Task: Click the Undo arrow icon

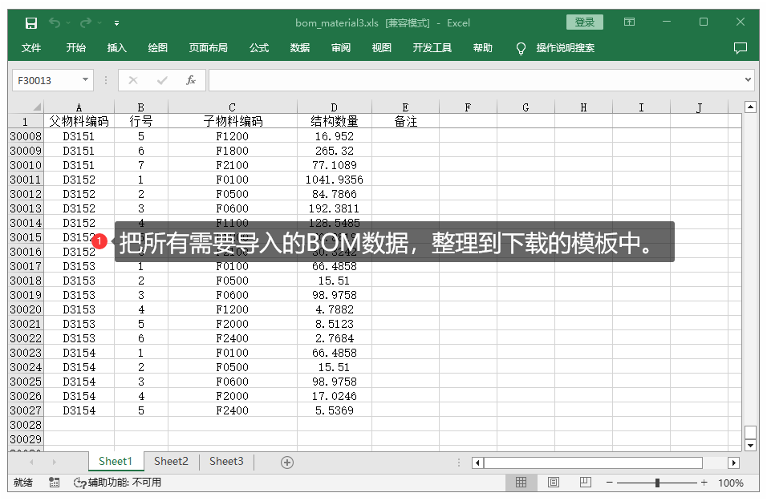Action: 55,23
